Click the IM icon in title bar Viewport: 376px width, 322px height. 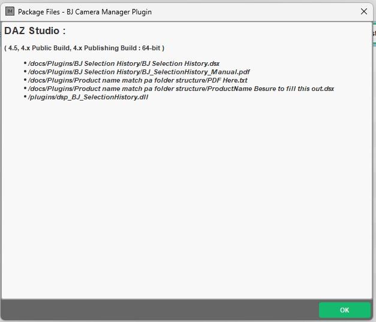pos(10,11)
